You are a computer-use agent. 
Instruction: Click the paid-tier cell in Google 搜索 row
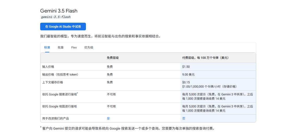(218, 96)
